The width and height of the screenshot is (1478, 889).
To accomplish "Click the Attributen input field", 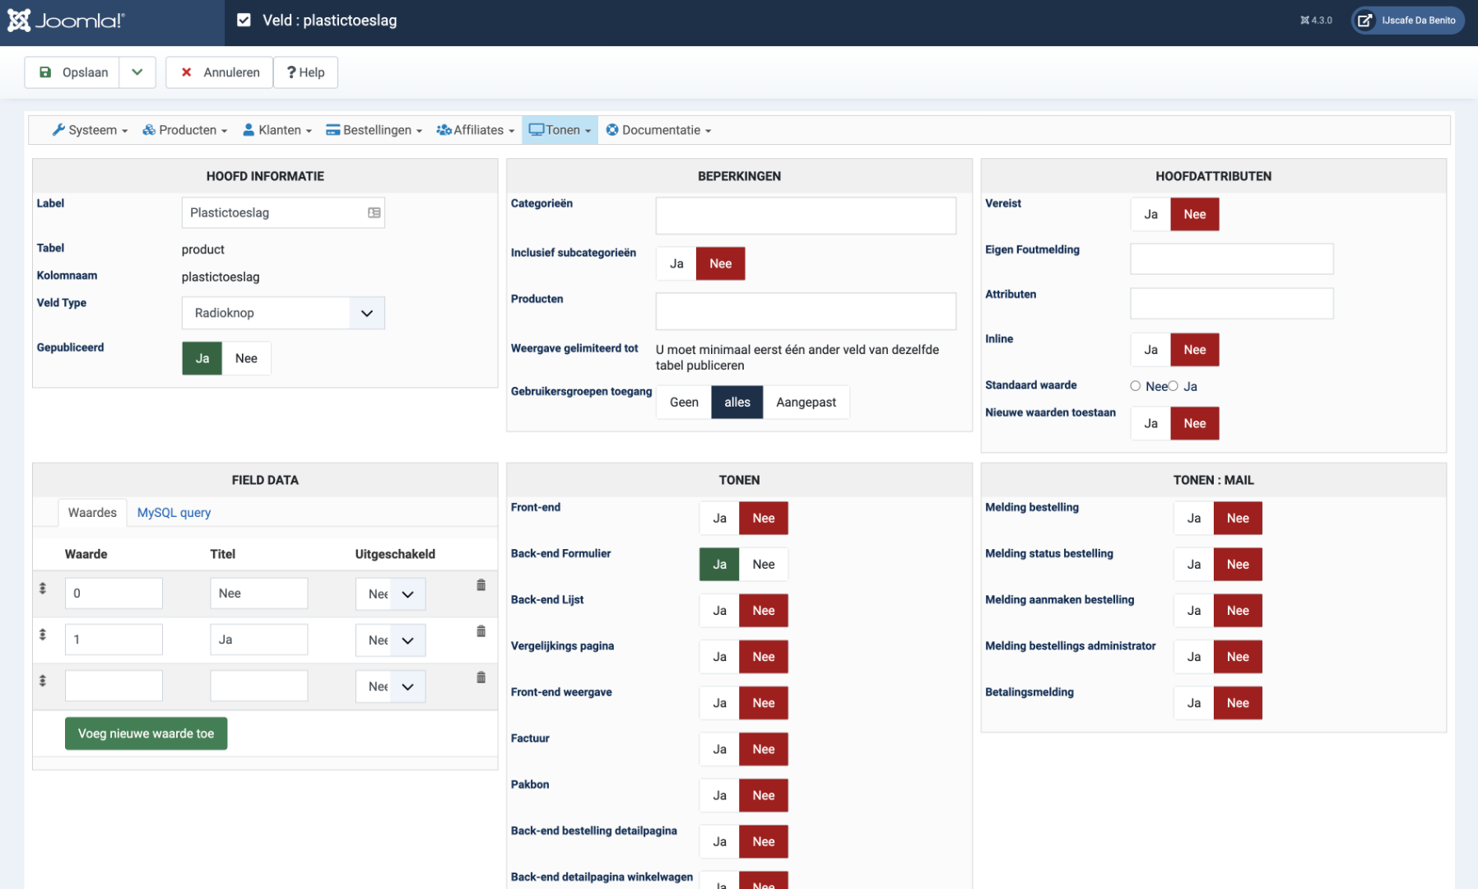I will [x=1231, y=303].
